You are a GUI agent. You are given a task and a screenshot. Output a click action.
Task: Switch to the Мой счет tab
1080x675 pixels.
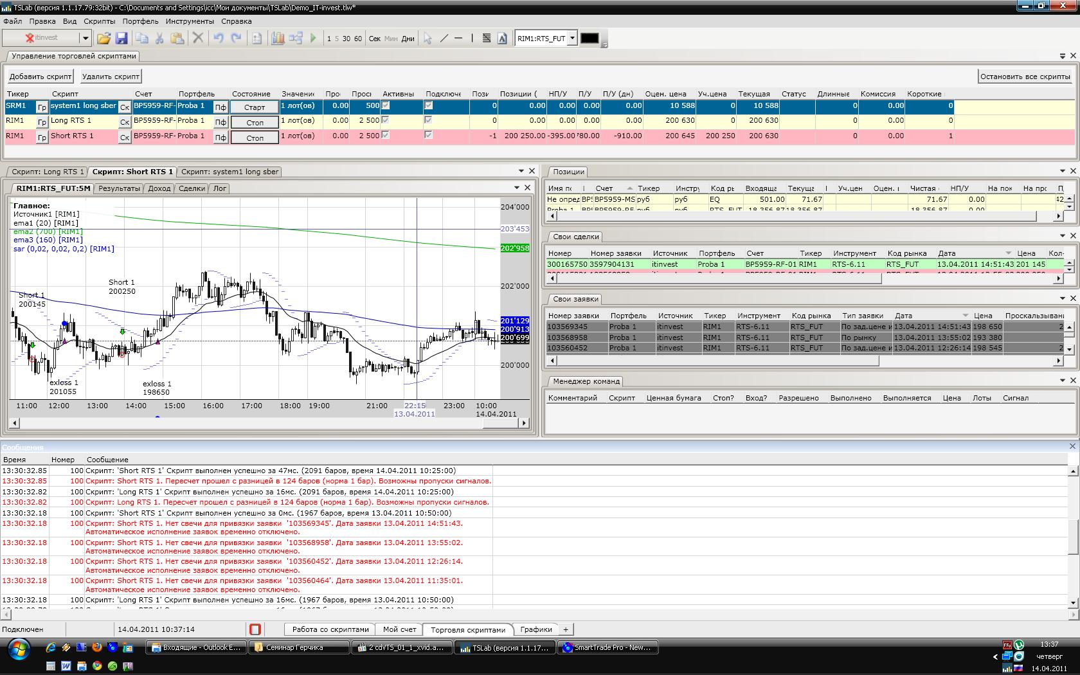[399, 629]
